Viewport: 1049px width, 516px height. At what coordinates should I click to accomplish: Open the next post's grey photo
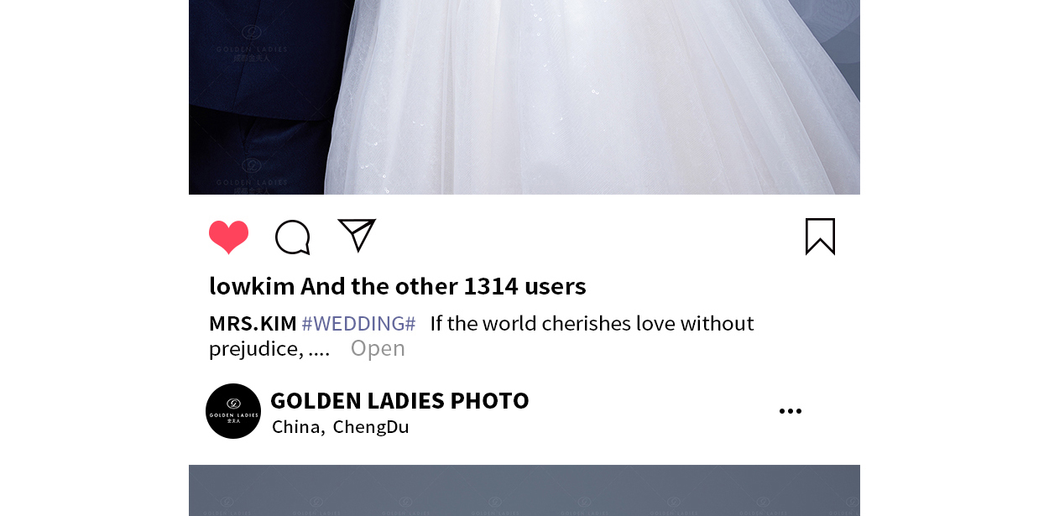tap(524, 490)
